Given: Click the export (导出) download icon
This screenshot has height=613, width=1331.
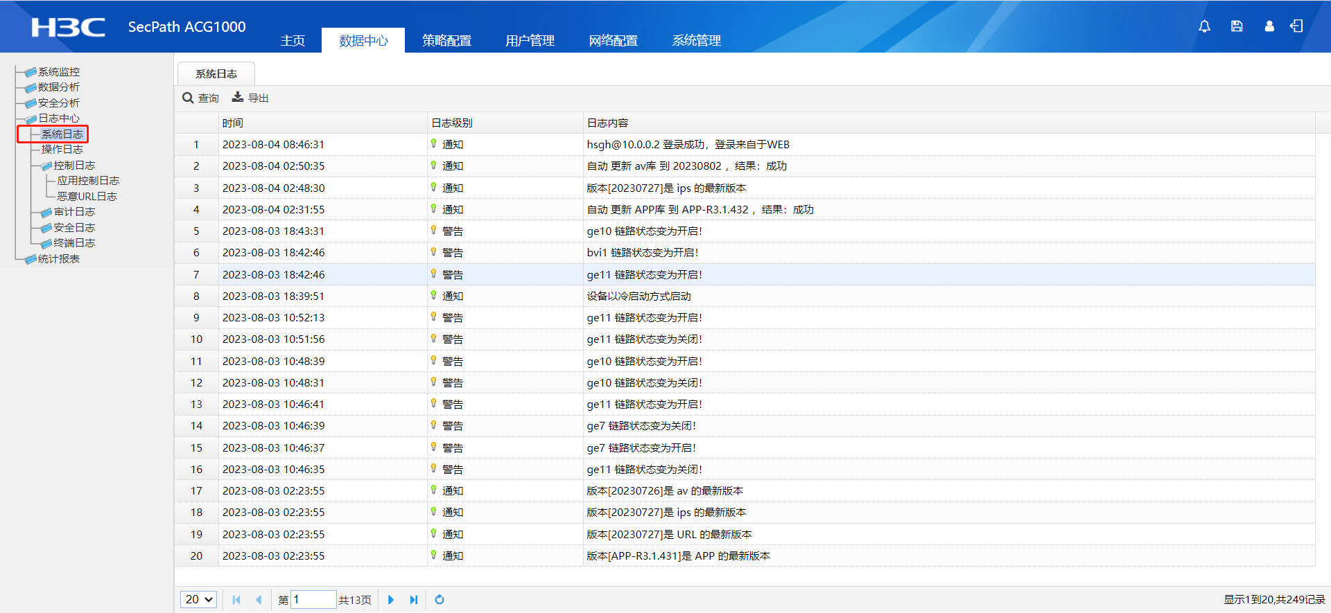Looking at the screenshot, I should pos(238,98).
